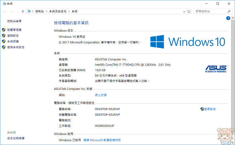Click the forward arrow navigation button
This screenshot has width=235, height=145.
tap(12, 11)
